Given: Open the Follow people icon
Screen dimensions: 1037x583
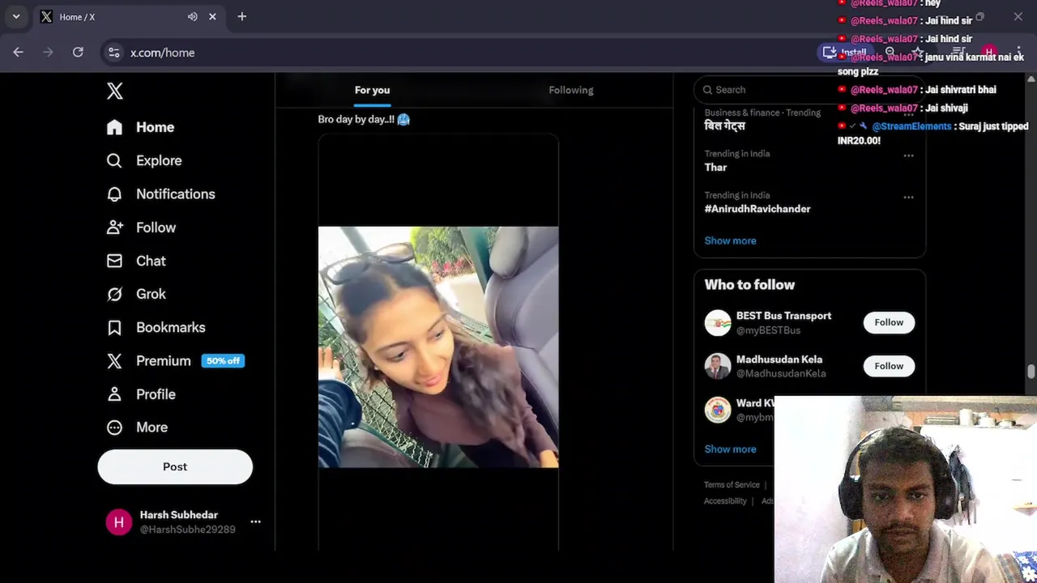Looking at the screenshot, I should [114, 228].
